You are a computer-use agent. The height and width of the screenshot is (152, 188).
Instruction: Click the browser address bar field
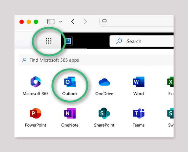pyautogui.click(x=136, y=22)
